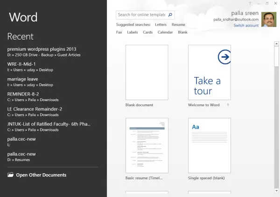Click the user profile photo
The width and height of the screenshot is (280, 197).
(x=269, y=20)
